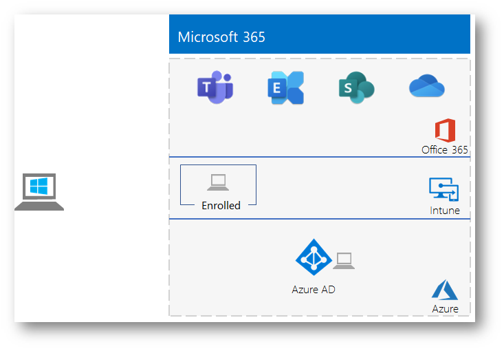The width and height of the screenshot is (504, 351).
Task: Click the Azure label under the logo
Action: pos(445,309)
